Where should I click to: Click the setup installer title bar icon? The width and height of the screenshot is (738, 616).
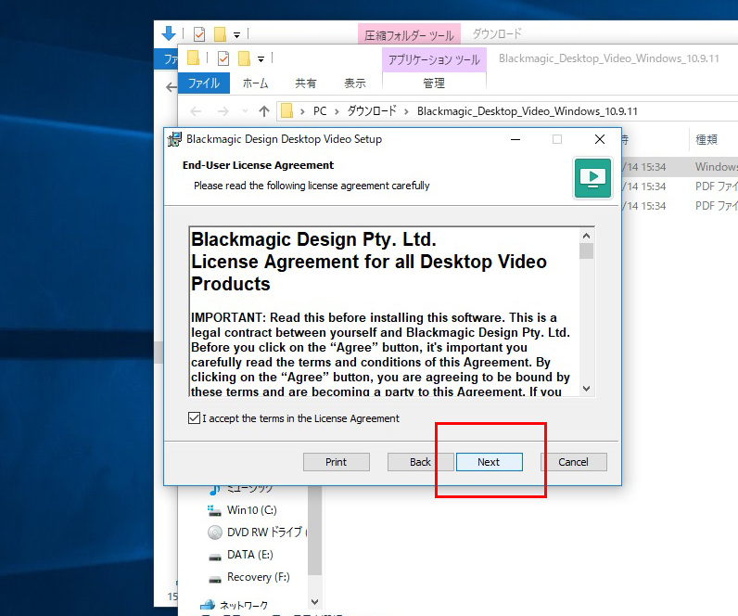pyautogui.click(x=174, y=139)
